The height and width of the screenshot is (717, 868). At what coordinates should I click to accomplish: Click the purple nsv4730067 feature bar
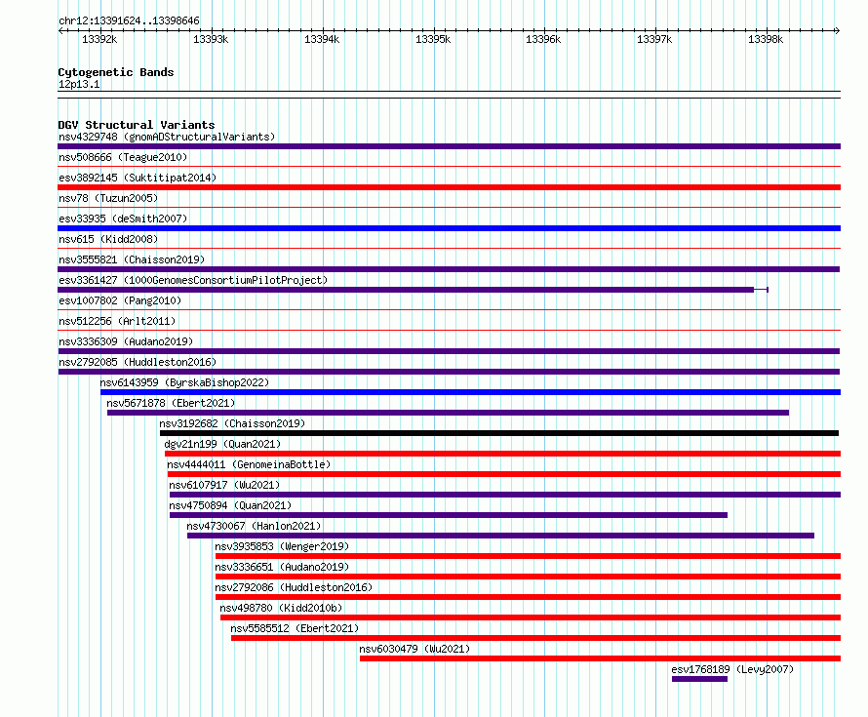(500, 536)
